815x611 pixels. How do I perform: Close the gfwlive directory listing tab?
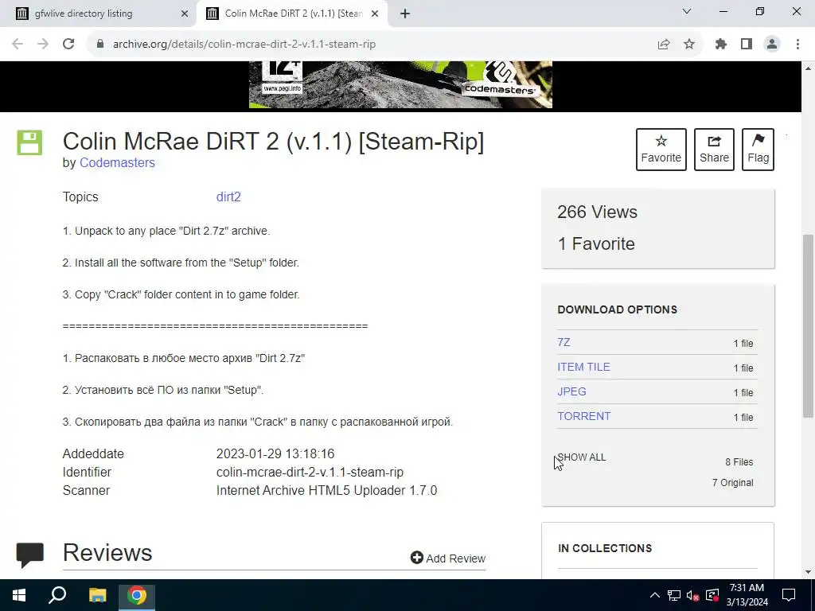[185, 14]
